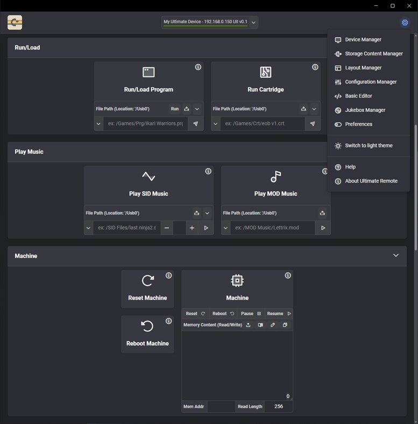418x424 pixels.
Task: Open info for Run/Load Program card
Action: point(198,67)
